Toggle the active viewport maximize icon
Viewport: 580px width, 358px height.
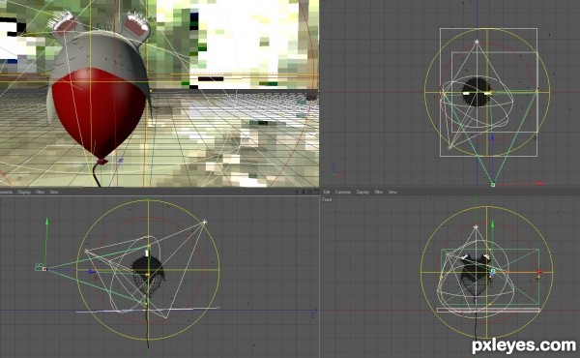point(316,192)
